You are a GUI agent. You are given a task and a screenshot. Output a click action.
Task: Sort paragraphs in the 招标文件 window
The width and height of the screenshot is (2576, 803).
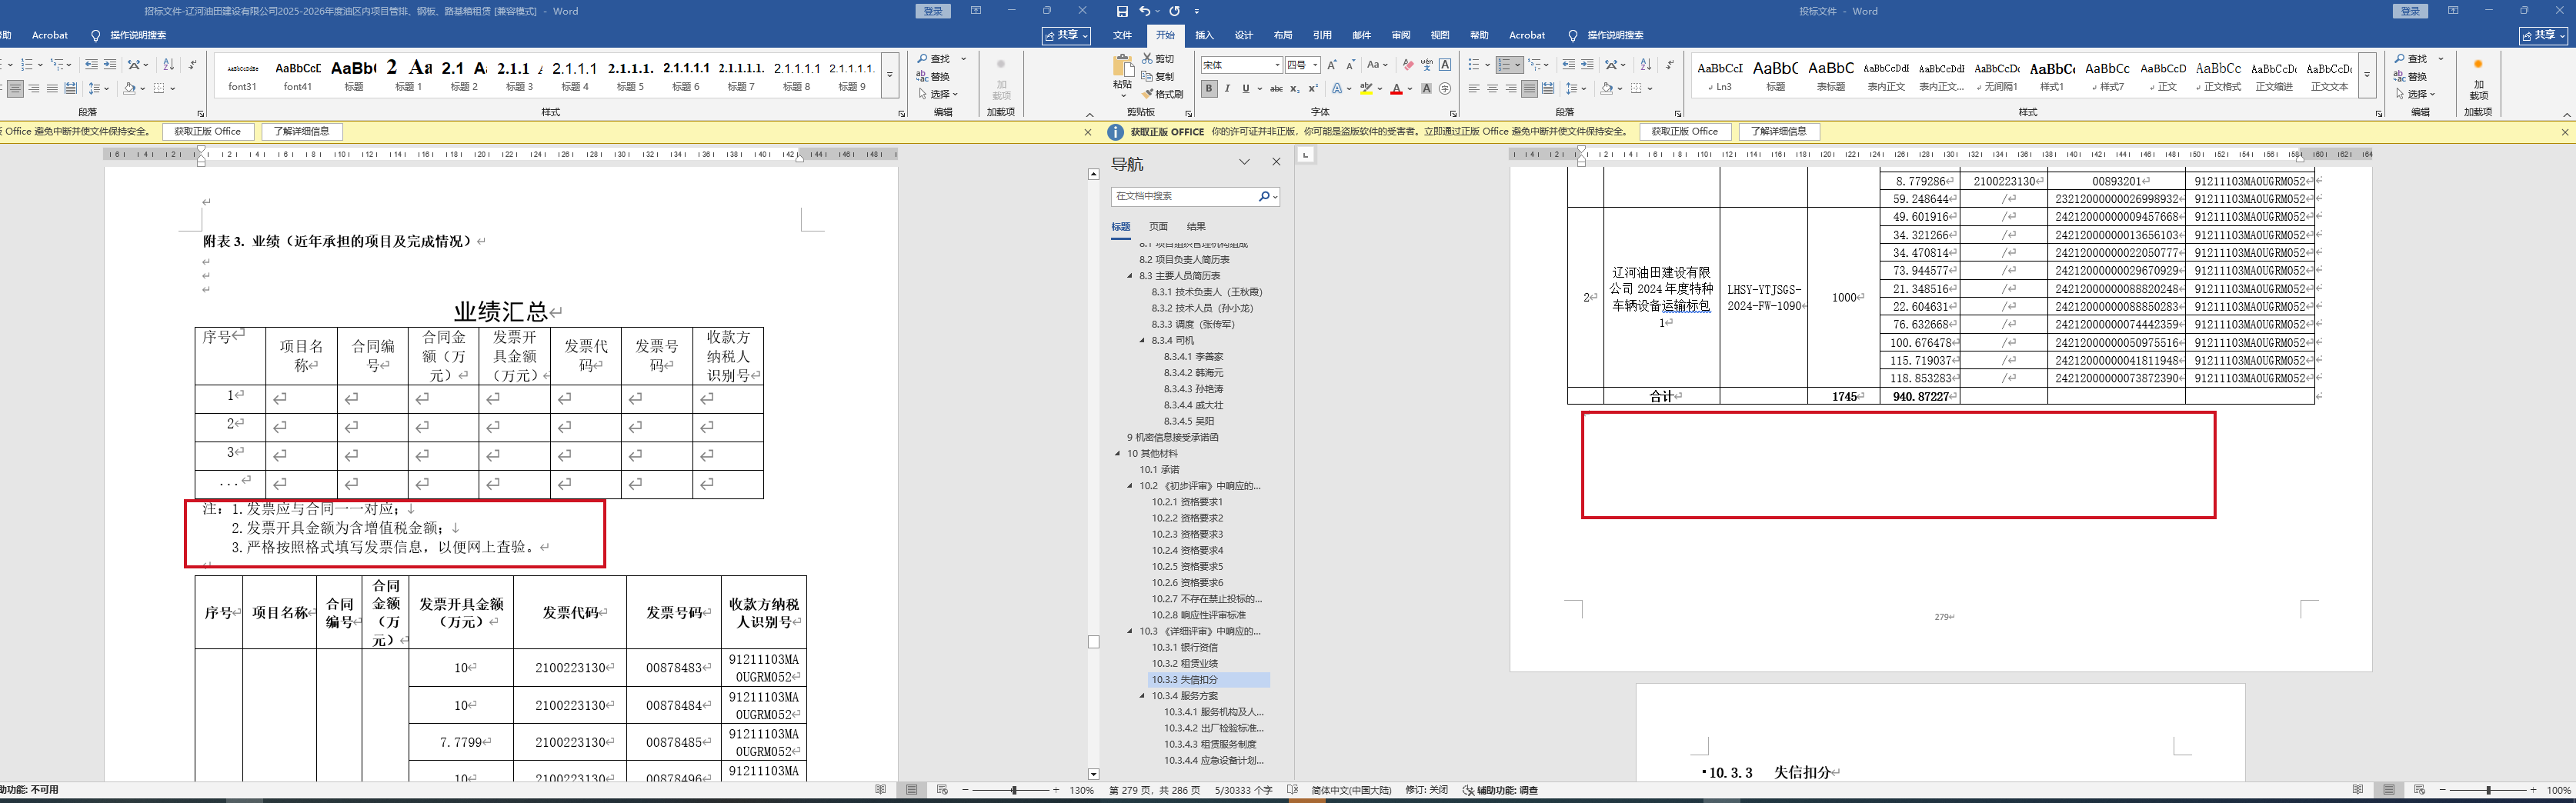point(168,65)
